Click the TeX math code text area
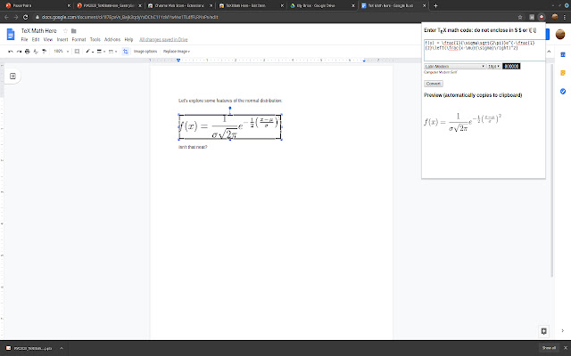Viewport: 571px width, 356px height. coord(484,50)
